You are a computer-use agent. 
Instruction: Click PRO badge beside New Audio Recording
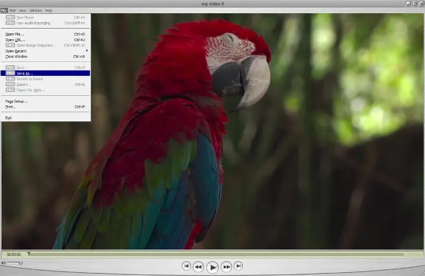[10, 23]
